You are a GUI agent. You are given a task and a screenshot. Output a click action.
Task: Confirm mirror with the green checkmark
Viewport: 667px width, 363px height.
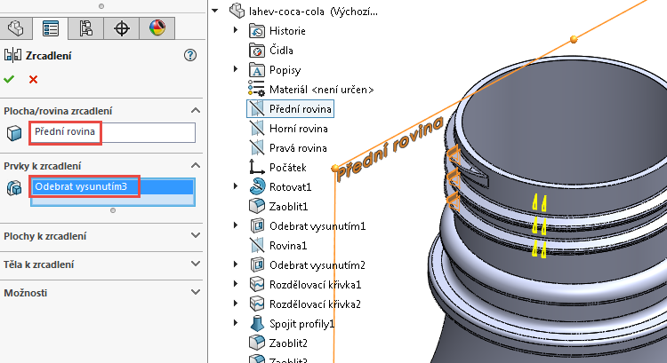tap(9, 79)
